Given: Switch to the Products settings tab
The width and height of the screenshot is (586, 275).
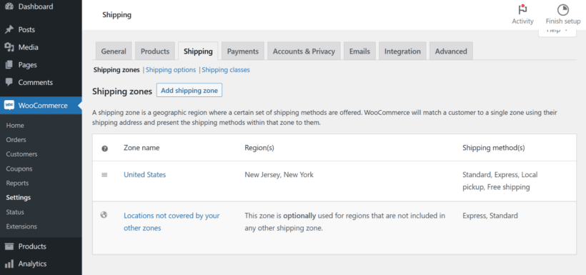Looking at the screenshot, I should click(155, 51).
